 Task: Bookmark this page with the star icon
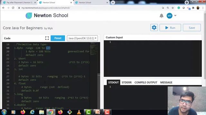173,8
